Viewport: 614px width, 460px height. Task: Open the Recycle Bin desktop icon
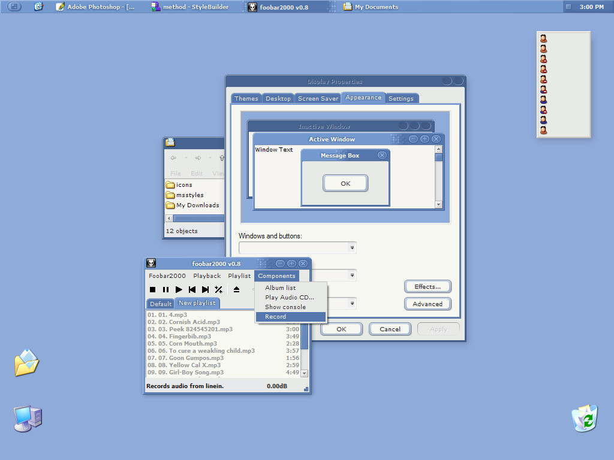click(x=585, y=417)
